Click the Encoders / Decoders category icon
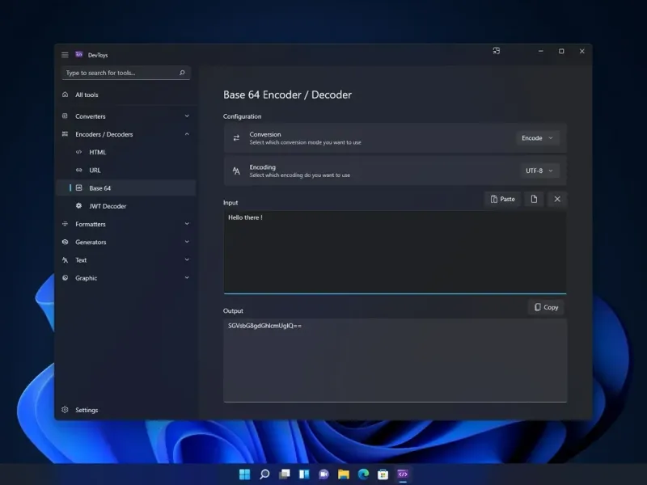The width and height of the screenshot is (647, 485). coord(65,134)
